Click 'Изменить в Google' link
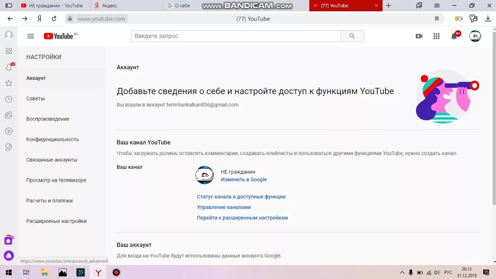 (244, 179)
